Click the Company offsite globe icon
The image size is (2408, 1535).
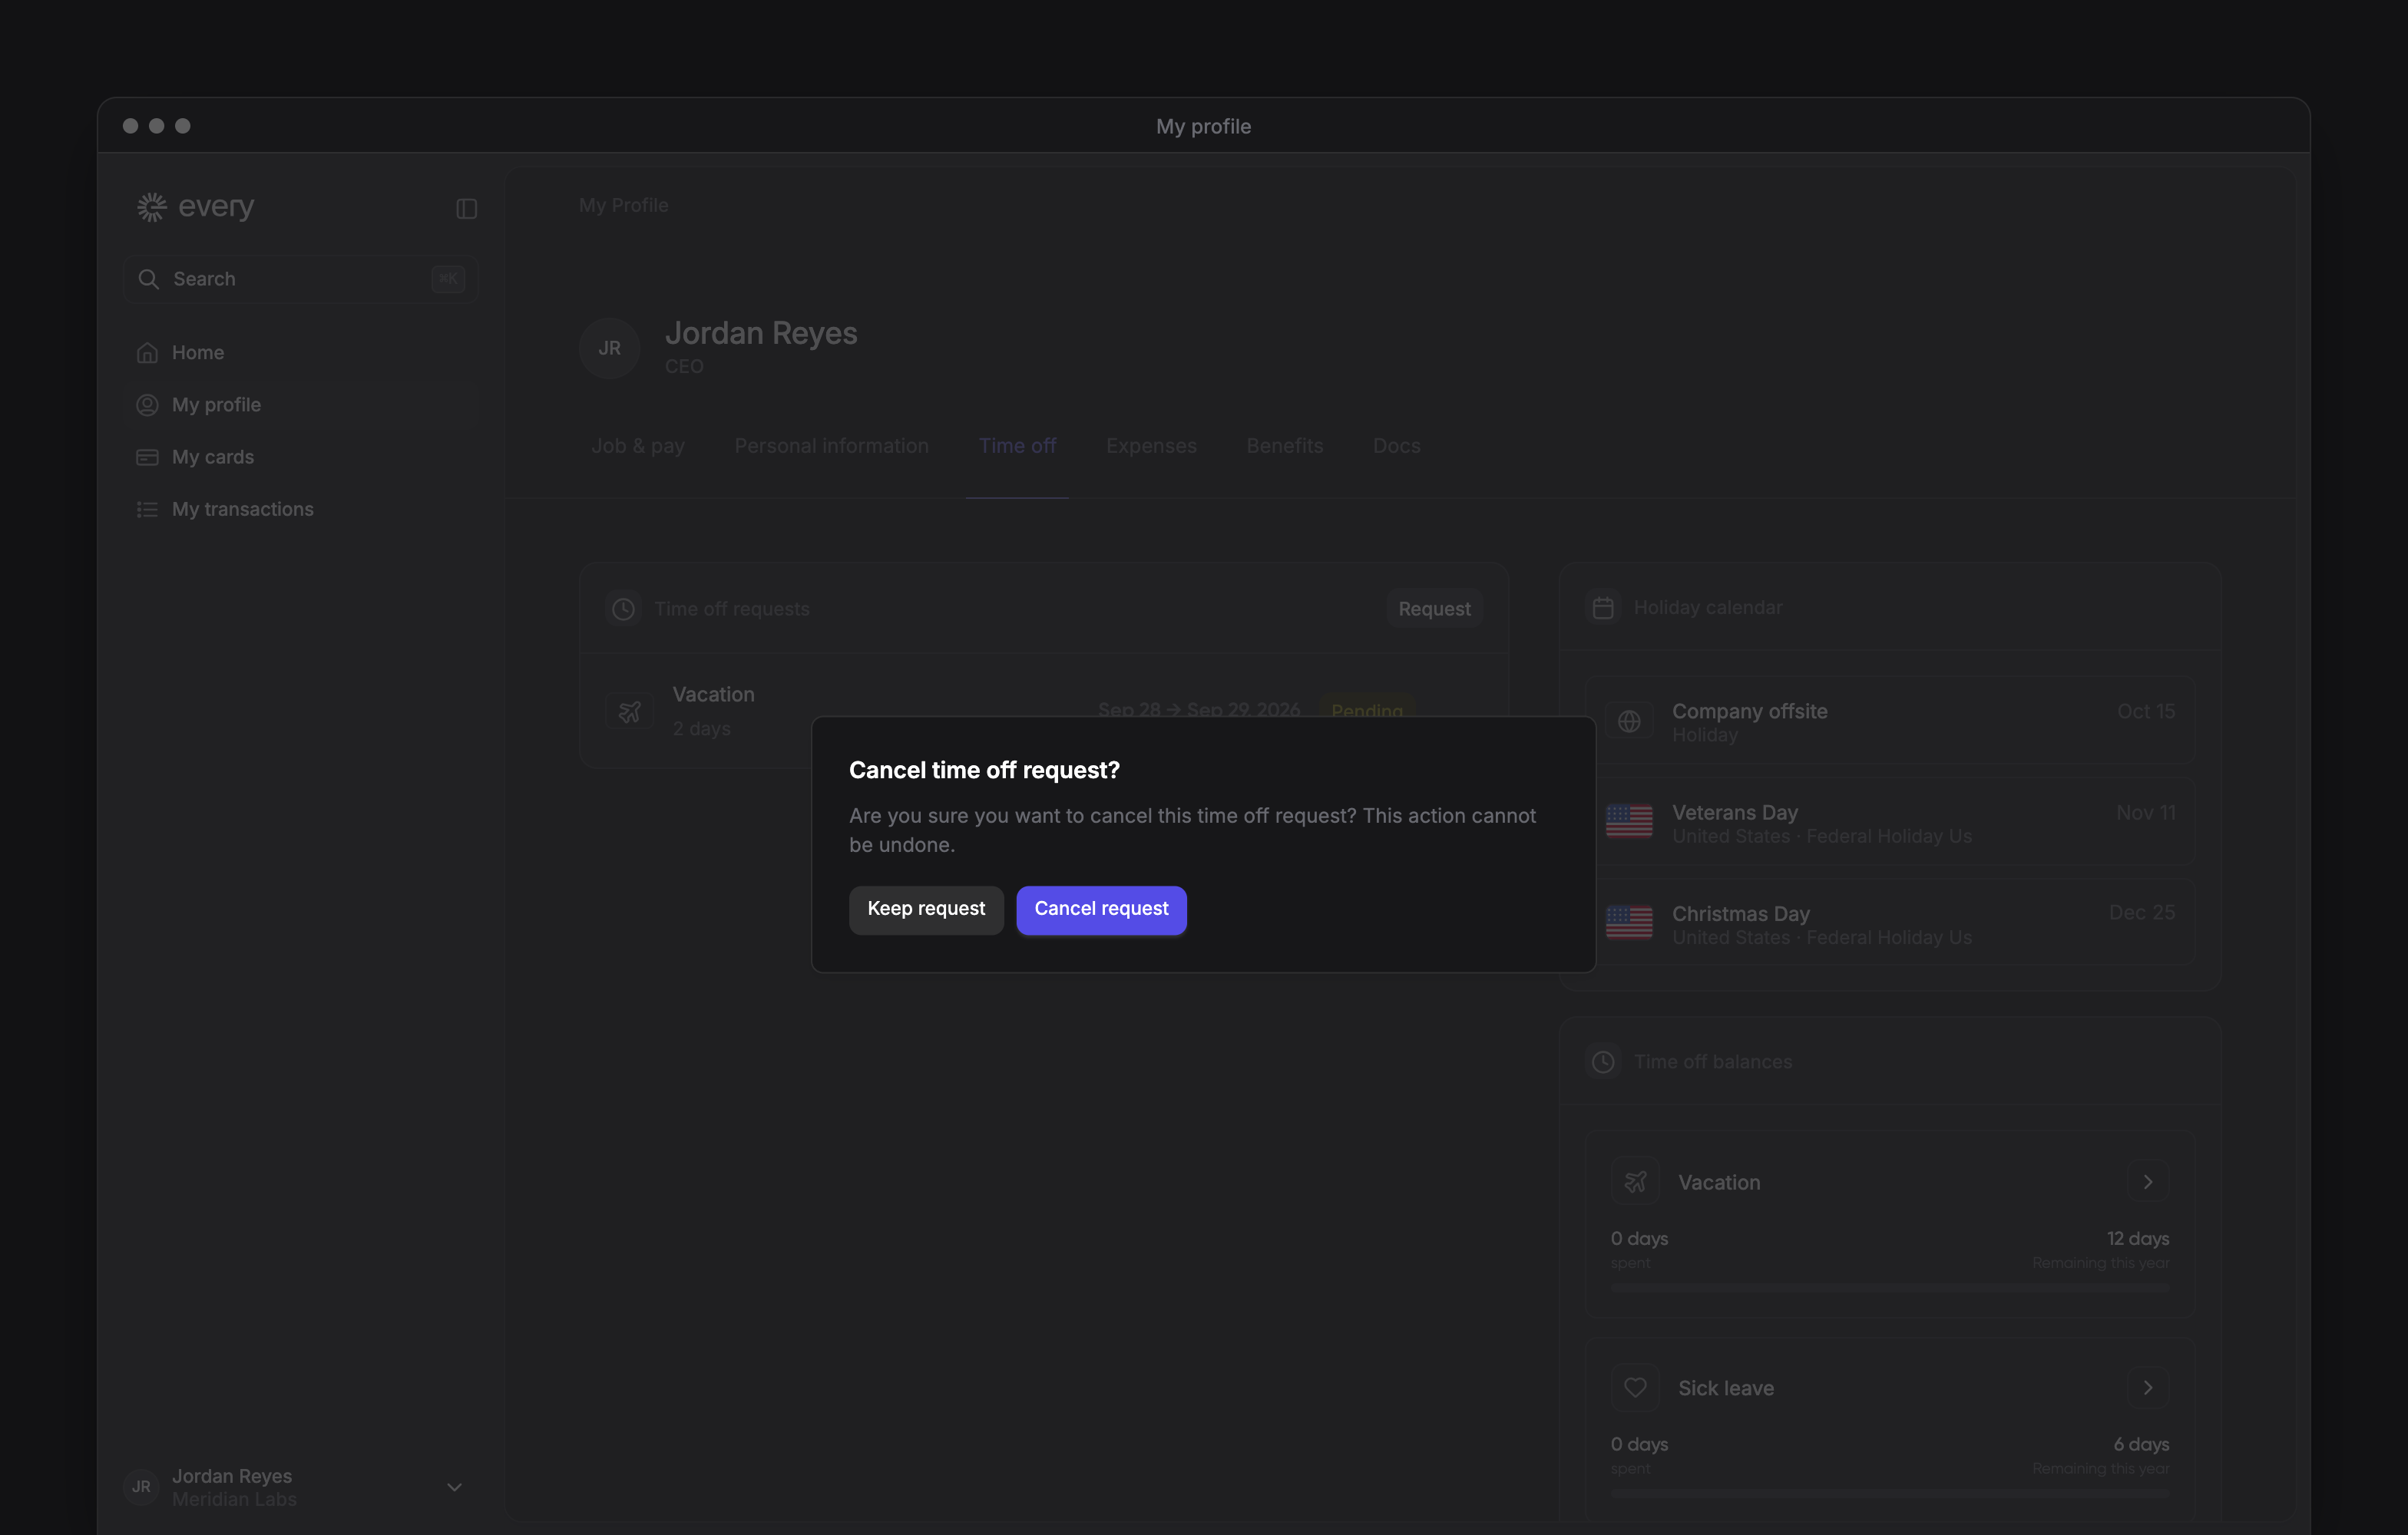tap(1629, 721)
